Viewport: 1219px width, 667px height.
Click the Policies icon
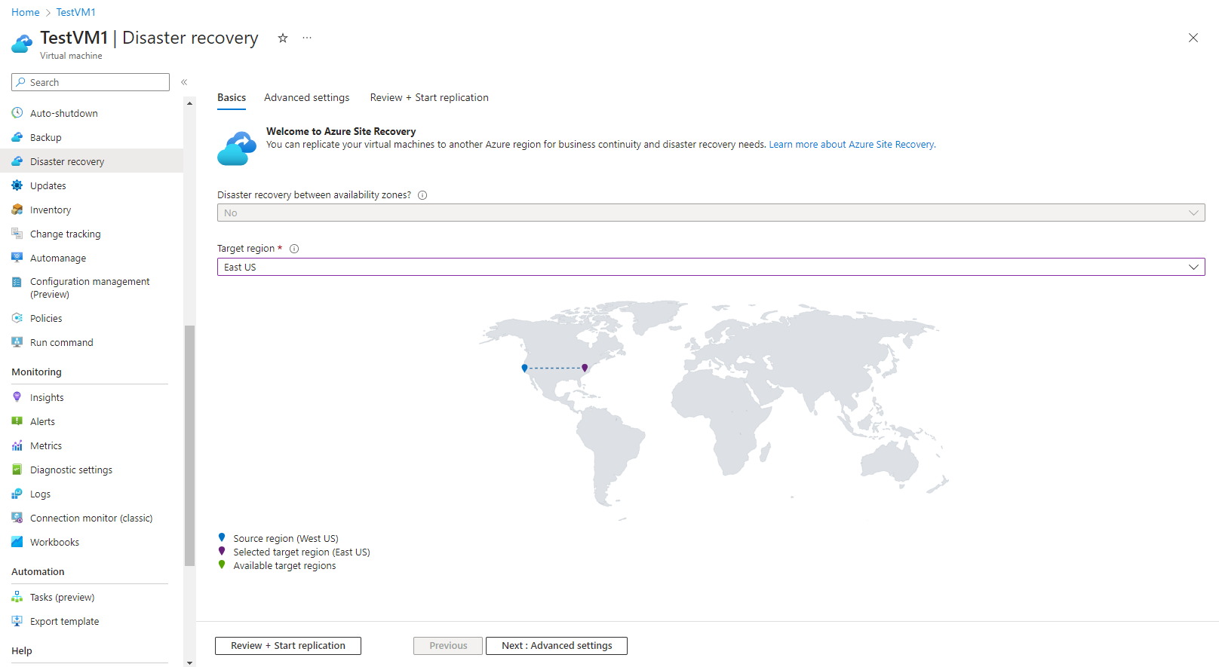coord(17,318)
